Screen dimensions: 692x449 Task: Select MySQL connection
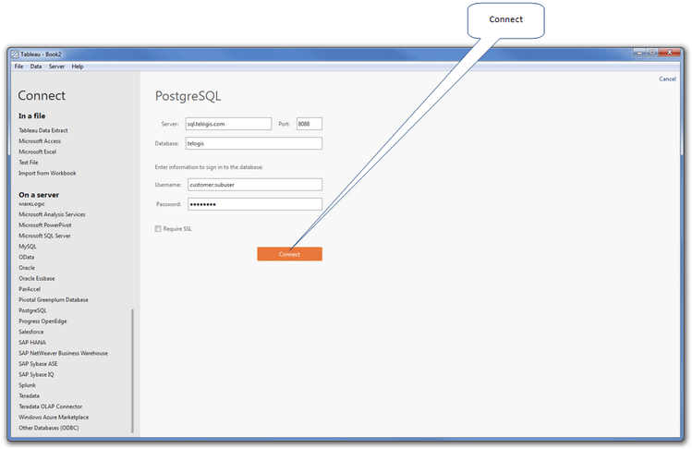pos(28,247)
